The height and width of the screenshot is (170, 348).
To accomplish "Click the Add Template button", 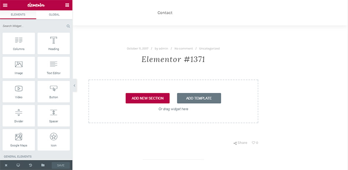I will pyautogui.click(x=199, y=98).
